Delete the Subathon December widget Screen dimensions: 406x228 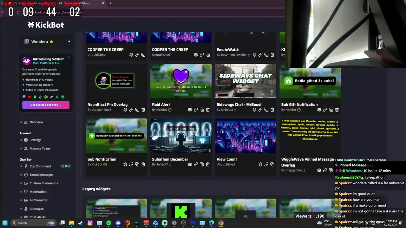(x=208, y=164)
